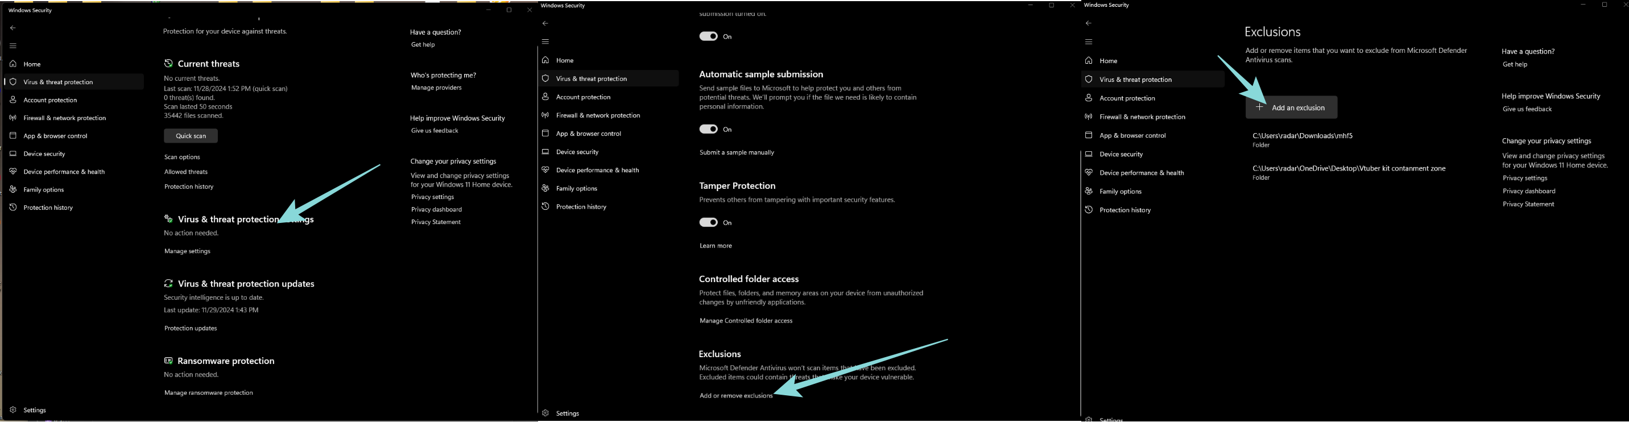1629x422 pixels.
Task: Select excluded folder C:\Users\radar\Downloads\mhf5
Action: 1303,140
